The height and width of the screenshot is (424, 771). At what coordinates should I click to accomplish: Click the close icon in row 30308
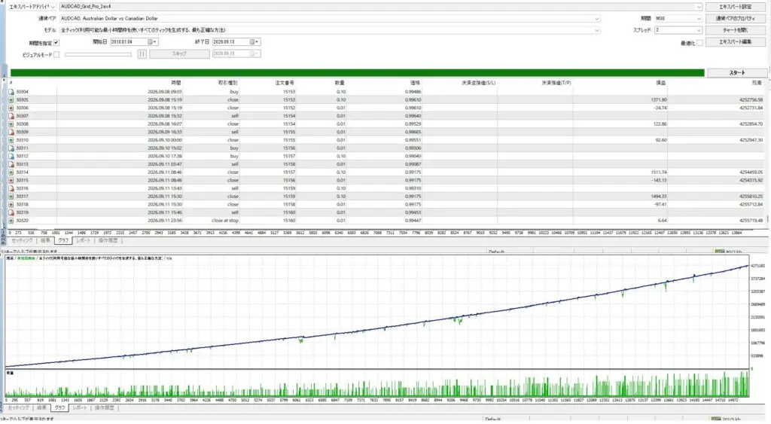click(x=11, y=124)
